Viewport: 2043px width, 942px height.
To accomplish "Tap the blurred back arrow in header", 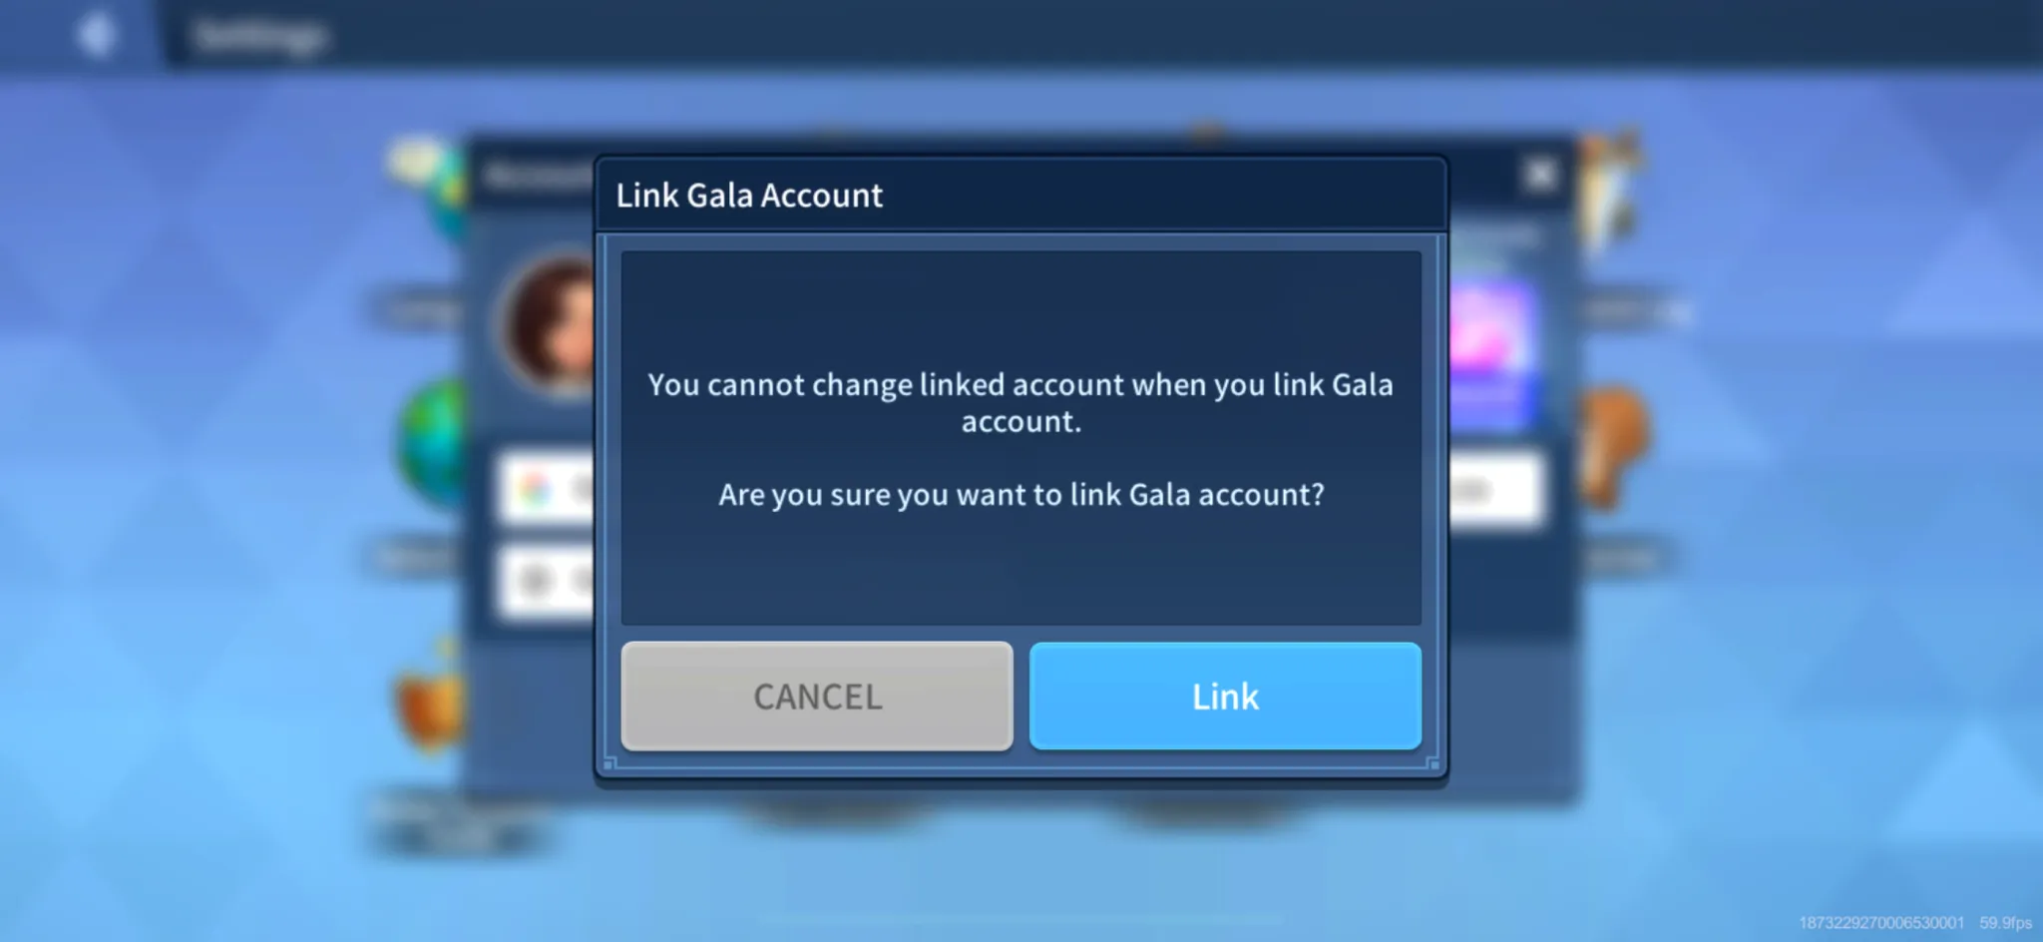I will [96, 36].
